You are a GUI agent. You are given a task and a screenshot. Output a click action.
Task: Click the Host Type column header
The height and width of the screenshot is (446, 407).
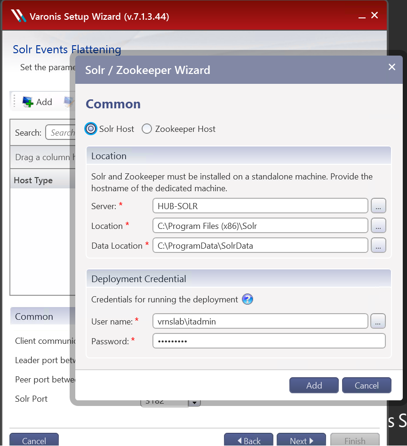coord(33,180)
